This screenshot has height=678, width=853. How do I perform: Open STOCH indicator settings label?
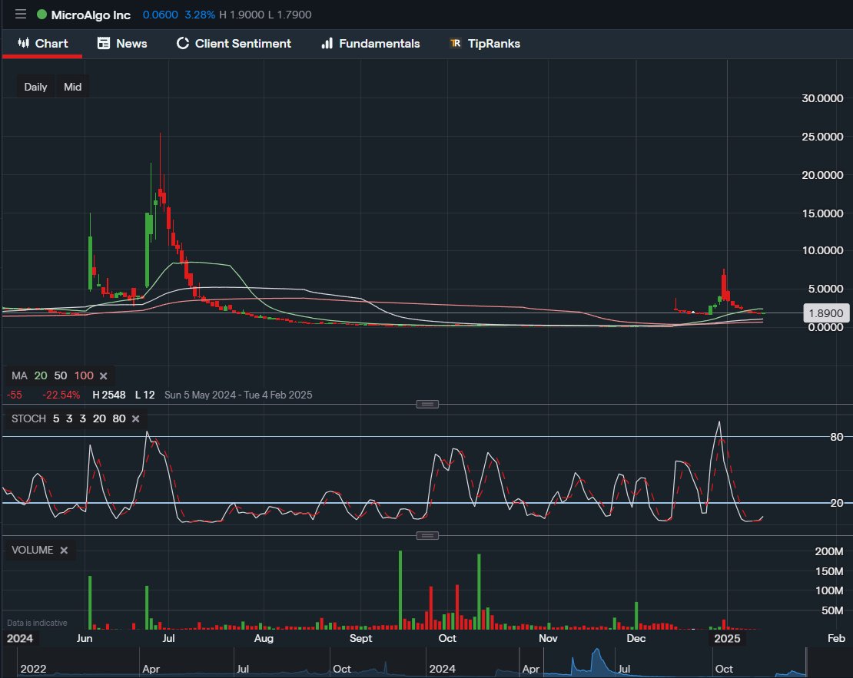tap(29, 418)
